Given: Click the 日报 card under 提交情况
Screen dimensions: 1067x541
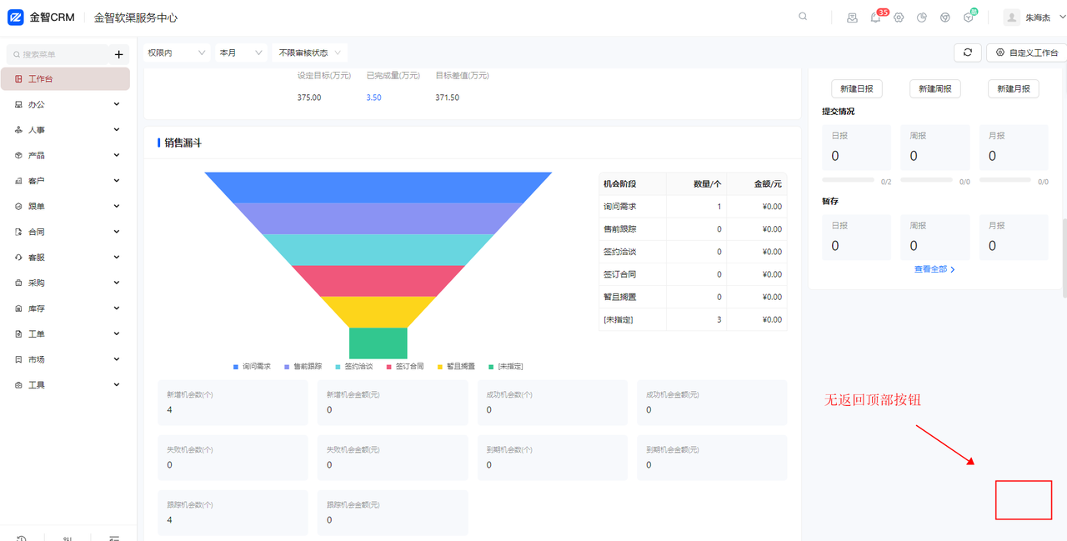Looking at the screenshot, I should click(857, 148).
